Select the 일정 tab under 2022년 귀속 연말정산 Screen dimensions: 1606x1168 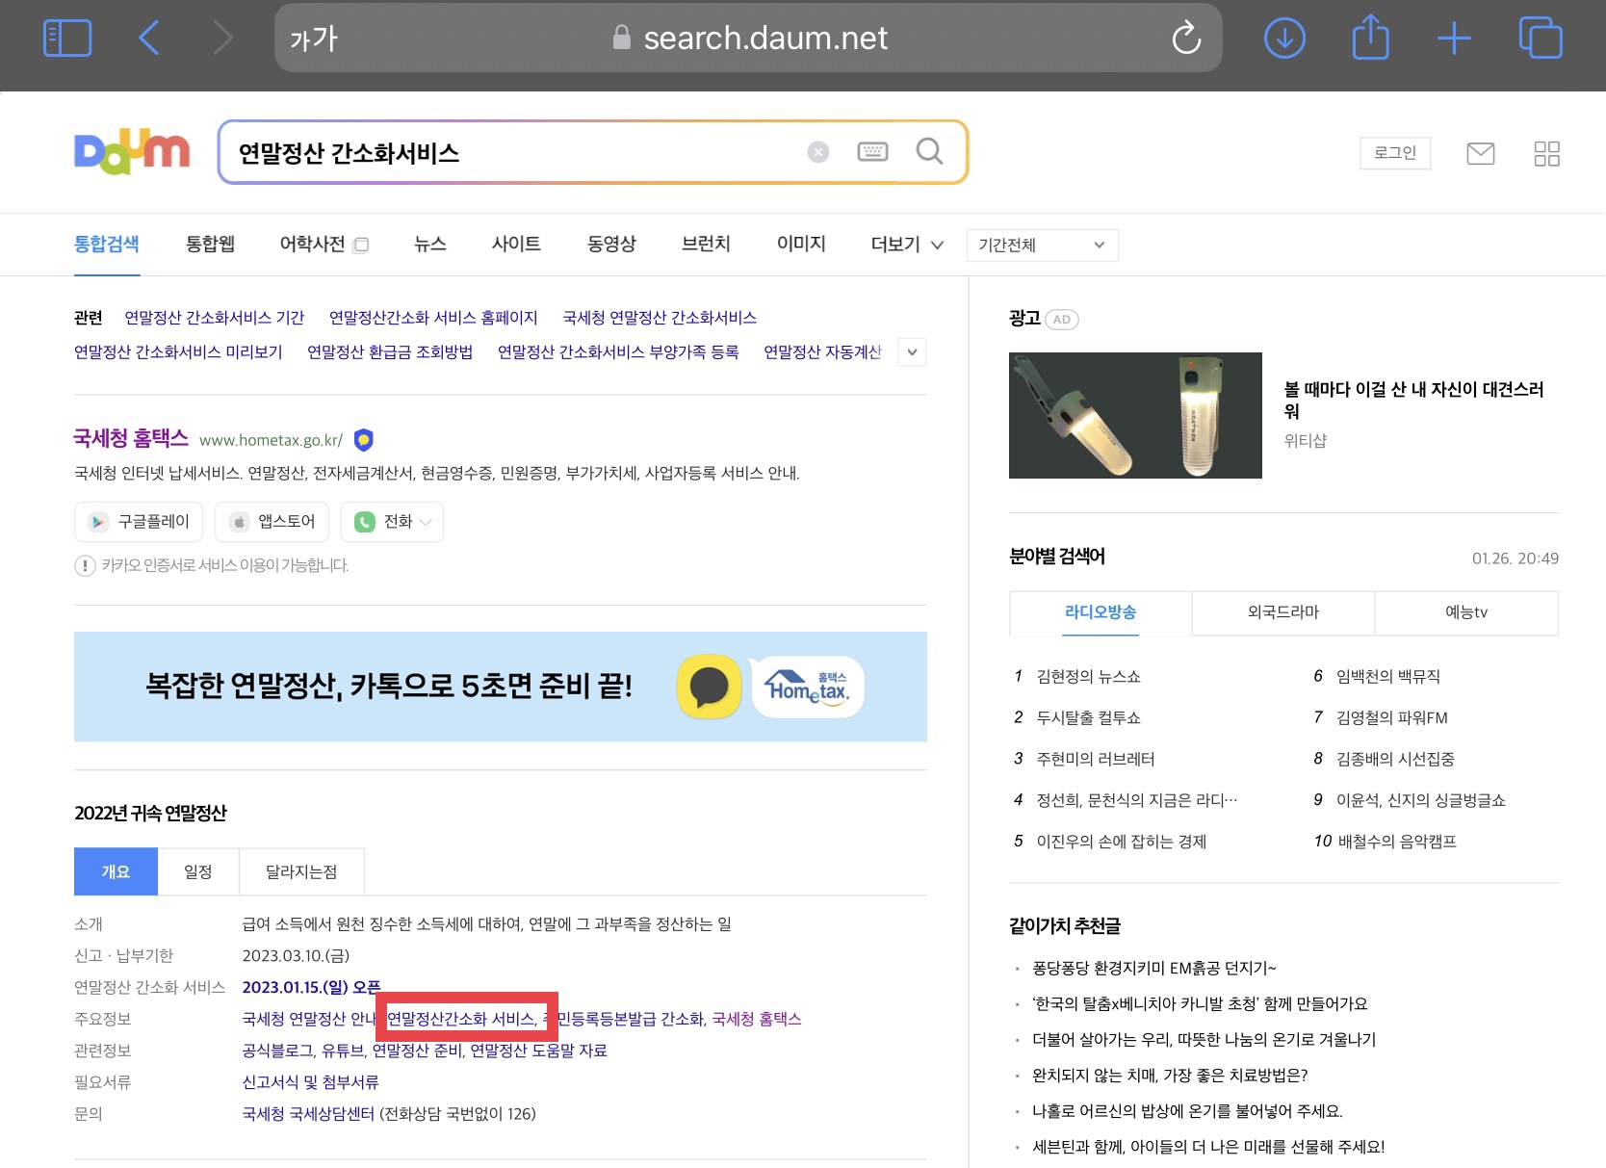point(198,870)
